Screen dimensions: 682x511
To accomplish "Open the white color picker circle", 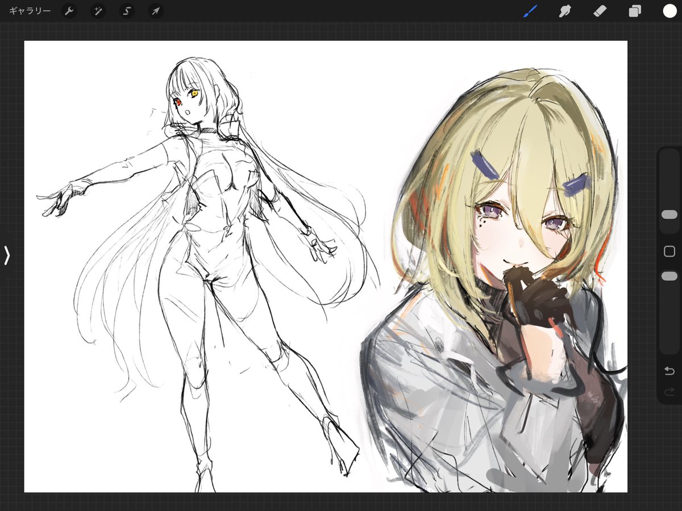I will point(669,11).
